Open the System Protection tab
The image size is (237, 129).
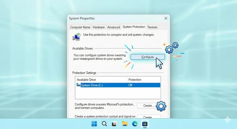(x=134, y=27)
